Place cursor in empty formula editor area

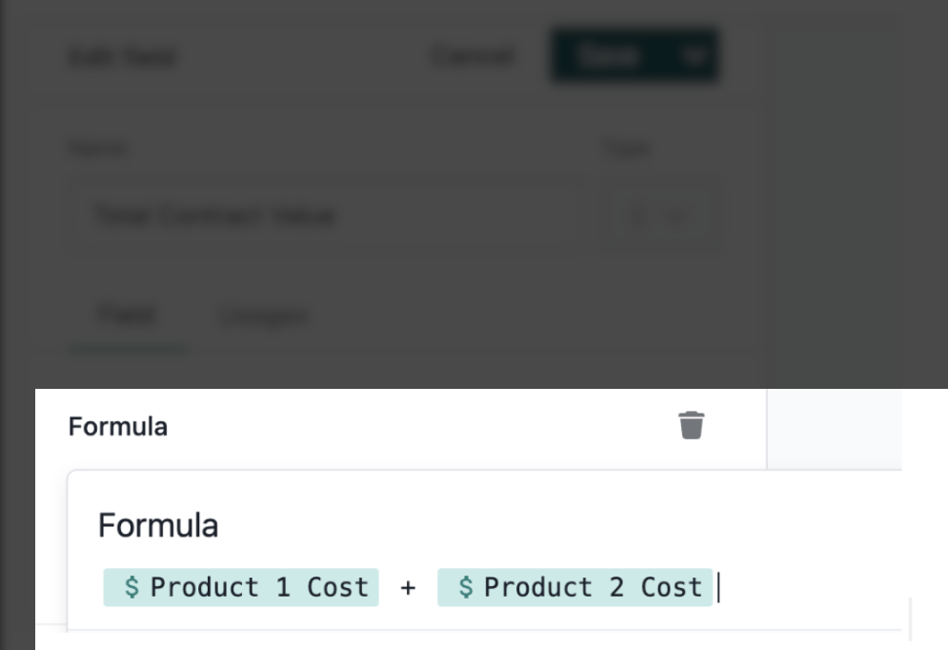coord(810,587)
